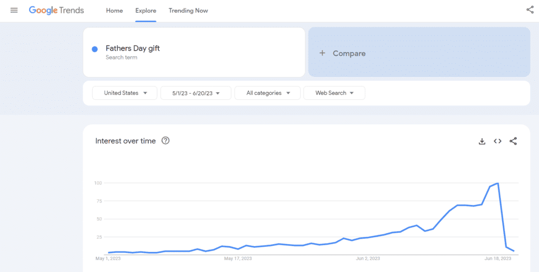
Task: Expand the United States region dropdown
Action: 125,93
